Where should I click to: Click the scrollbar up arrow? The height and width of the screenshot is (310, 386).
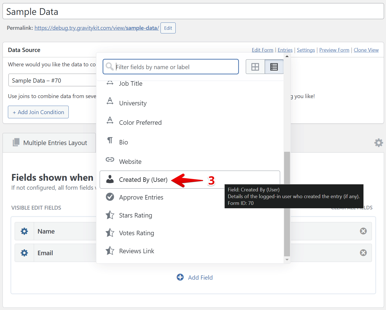287,56
